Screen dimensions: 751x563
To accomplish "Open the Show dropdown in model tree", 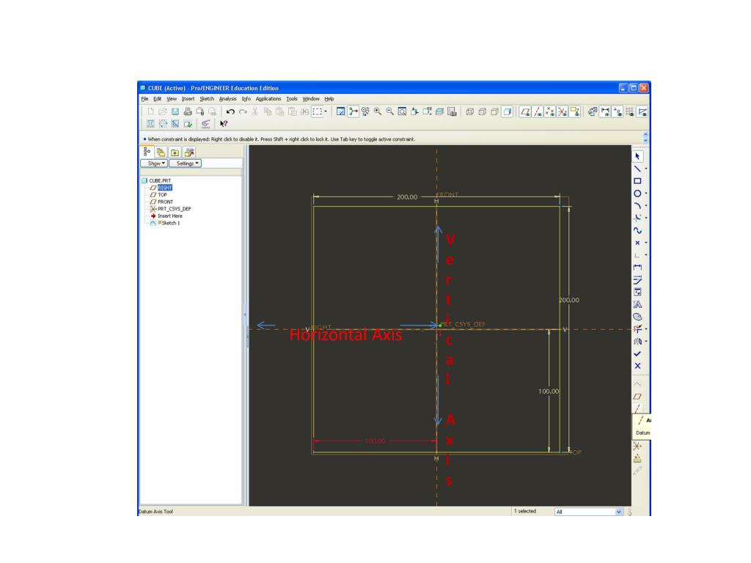I will click(x=154, y=163).
